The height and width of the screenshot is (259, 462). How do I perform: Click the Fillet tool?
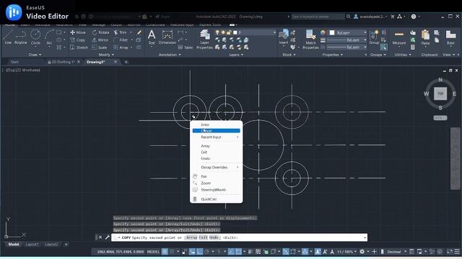tap(121, 40)
